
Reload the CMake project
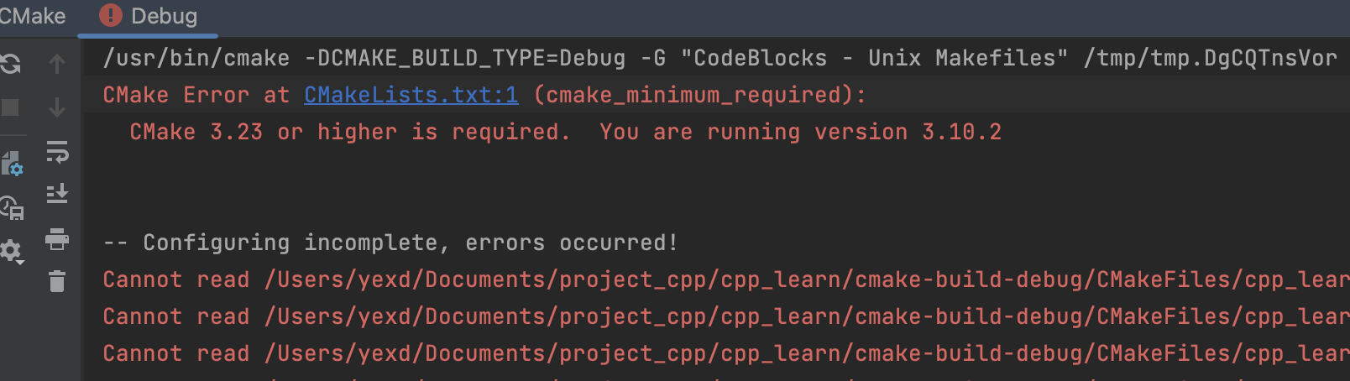(x=10, y=64)
